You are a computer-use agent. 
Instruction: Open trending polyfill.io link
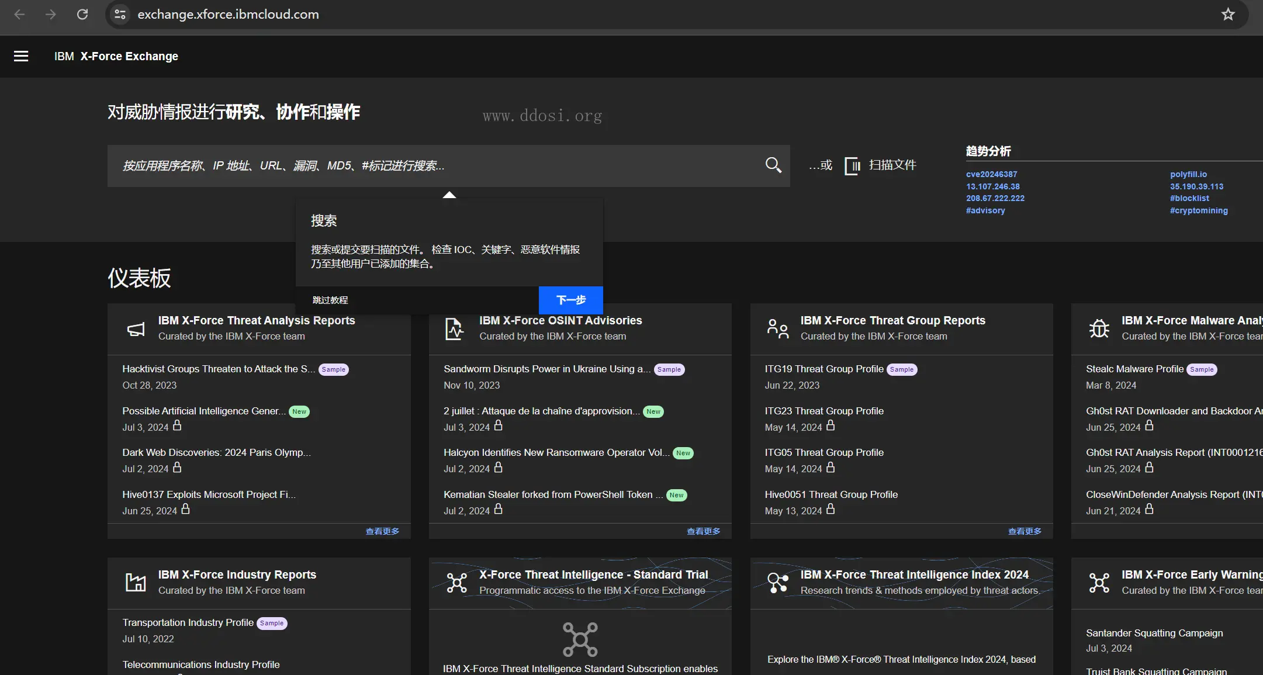point(1188,174)
